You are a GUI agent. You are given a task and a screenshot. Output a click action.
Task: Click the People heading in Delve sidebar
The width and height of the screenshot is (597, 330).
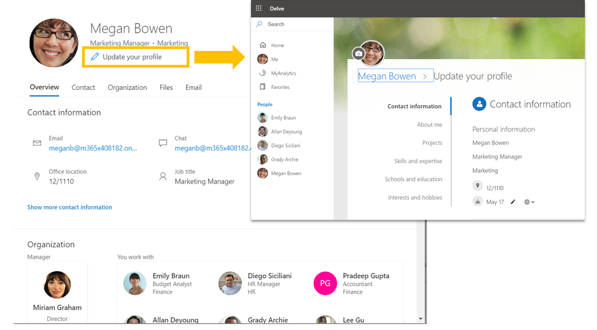(265, 104)
